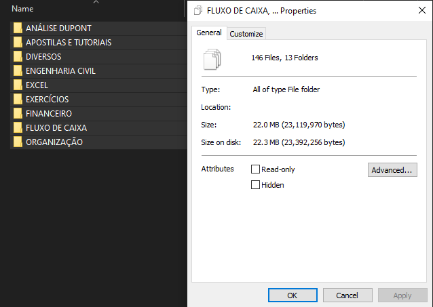Click the EXCEL folder icon
433x307 pixels.
(x=18, y=85)
